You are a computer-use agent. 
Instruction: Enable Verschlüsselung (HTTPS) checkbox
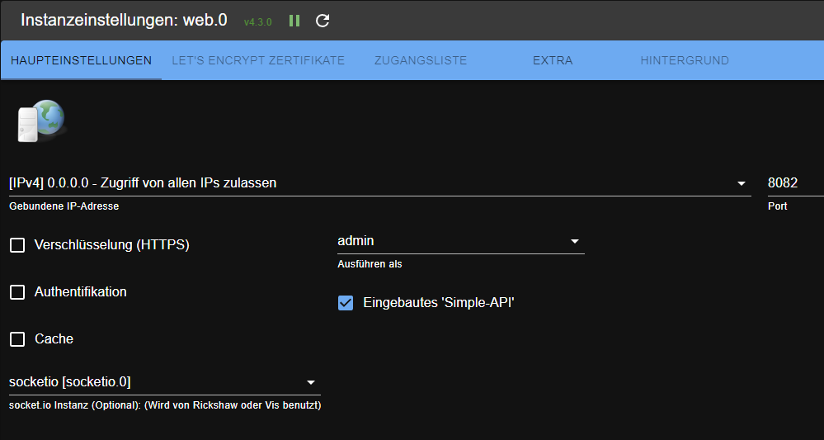pyautogui.click(x=17, y=245)
